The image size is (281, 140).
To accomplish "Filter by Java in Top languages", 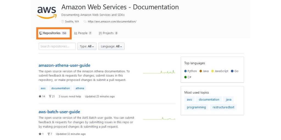I will tap(204, 71).
